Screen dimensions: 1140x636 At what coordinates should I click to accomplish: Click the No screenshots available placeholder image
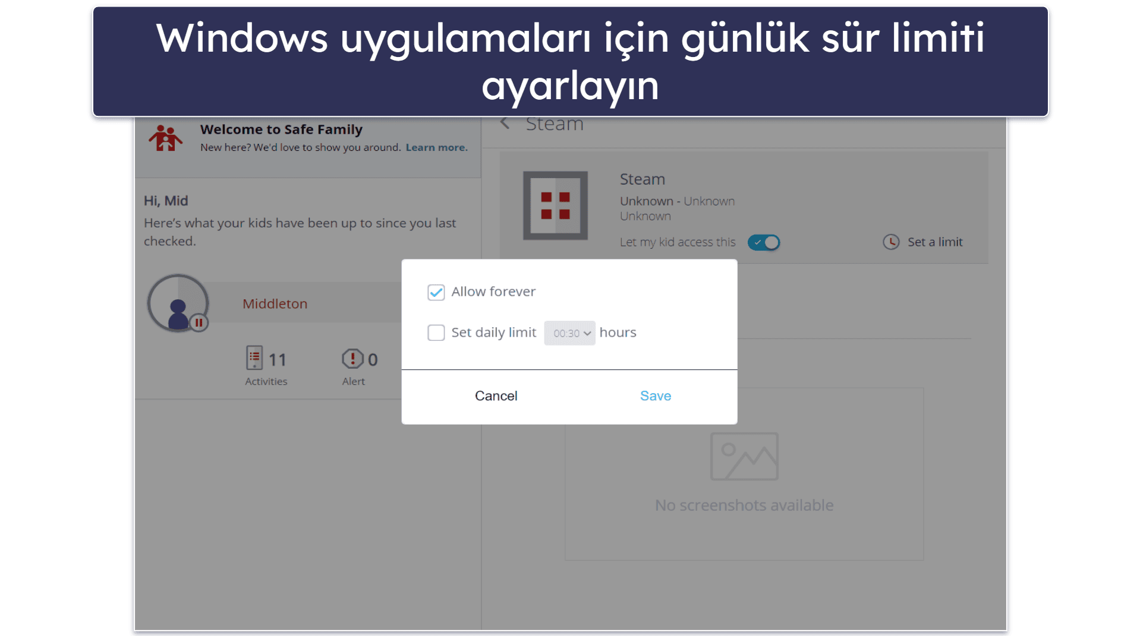(x=744, y=457)
